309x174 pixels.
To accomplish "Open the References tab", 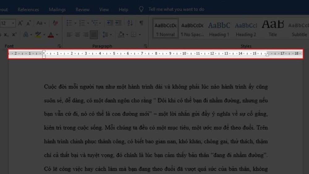I will pyautogui.click(x=28, y=10).
